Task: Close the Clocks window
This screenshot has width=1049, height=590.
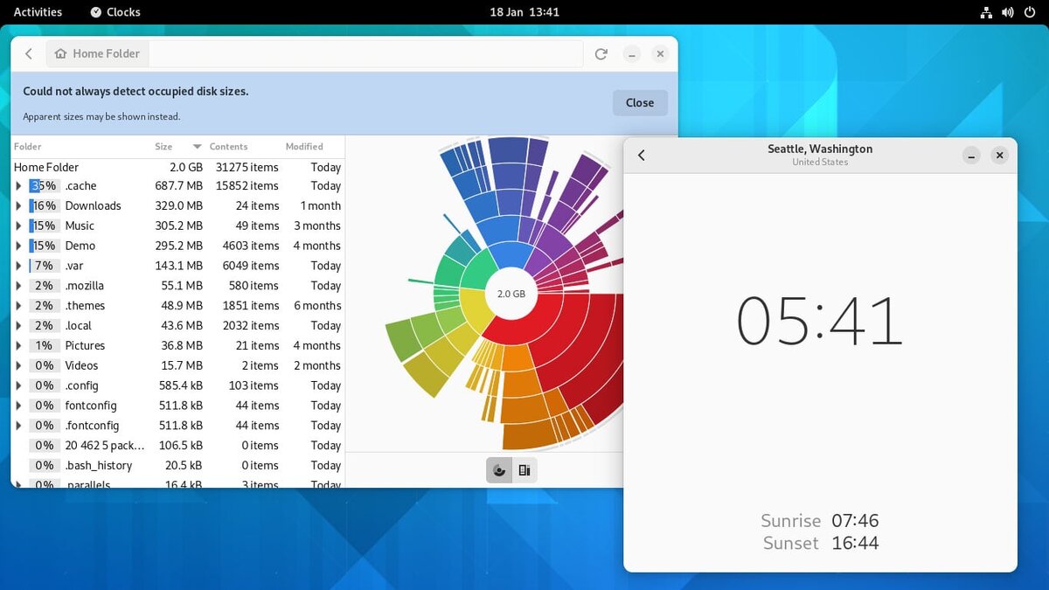Action: [1000, 156]
